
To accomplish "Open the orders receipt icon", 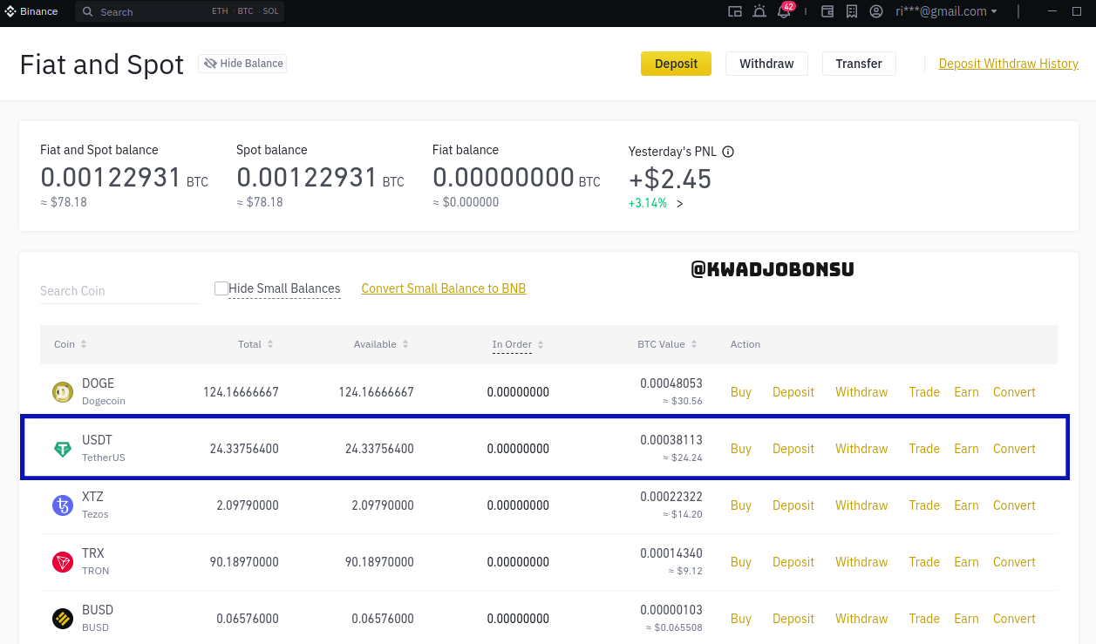I will 852,11.
